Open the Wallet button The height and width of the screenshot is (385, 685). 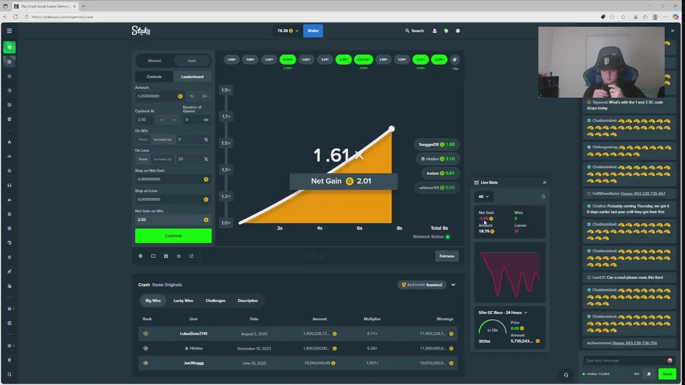click(313, 31)
